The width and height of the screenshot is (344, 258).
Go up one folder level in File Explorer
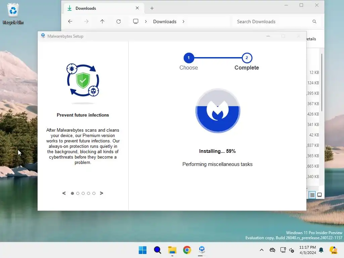[102, 21]
